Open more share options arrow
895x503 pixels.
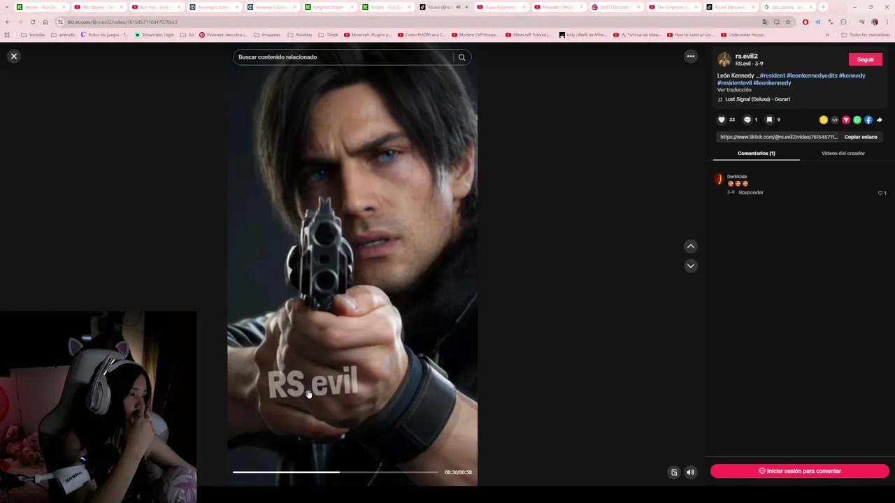pyautogui.click(x=879, y=119)
